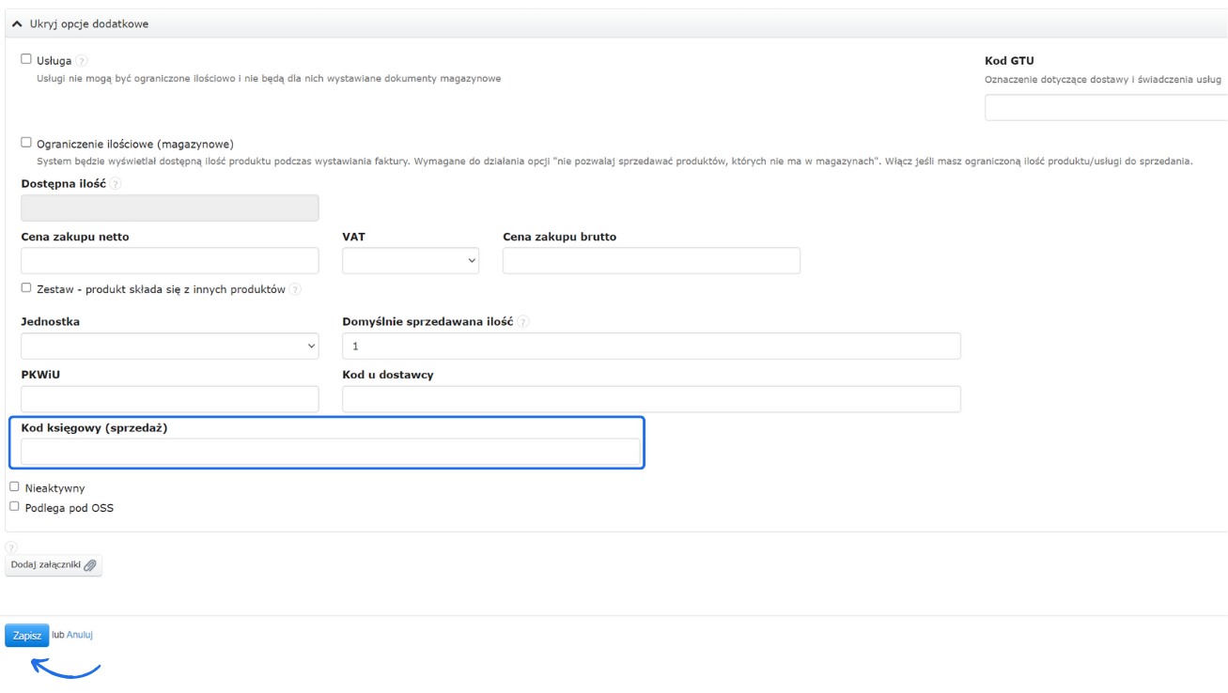
Task: Click the Anuluj cancel link
Action: pyautogui.click(x=80, y=635)
